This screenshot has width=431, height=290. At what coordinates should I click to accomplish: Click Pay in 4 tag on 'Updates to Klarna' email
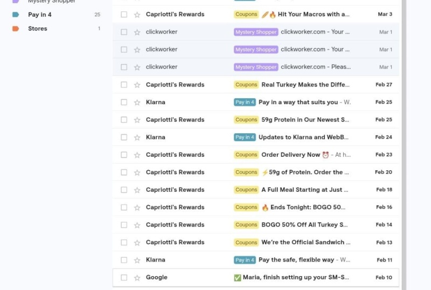pyautogui.click(x=245, y=137)
